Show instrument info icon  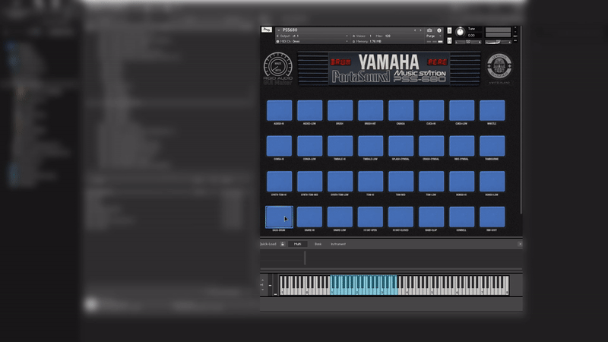439,30
